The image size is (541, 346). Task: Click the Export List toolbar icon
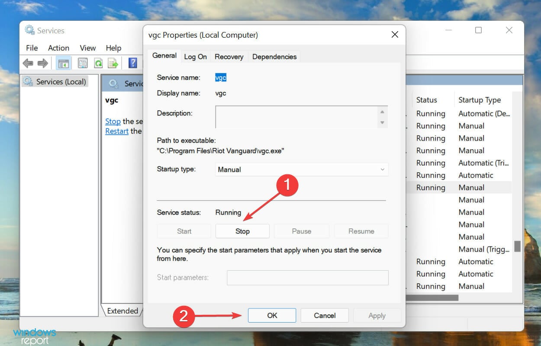click(x=113, y=64)
